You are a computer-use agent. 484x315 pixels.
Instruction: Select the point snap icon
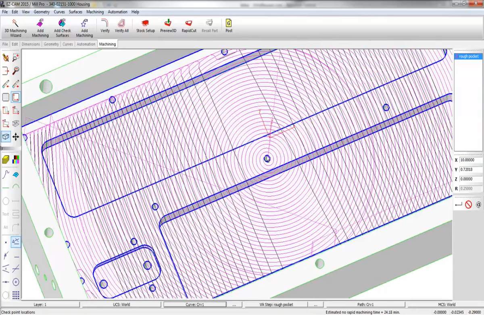point(6,242)
